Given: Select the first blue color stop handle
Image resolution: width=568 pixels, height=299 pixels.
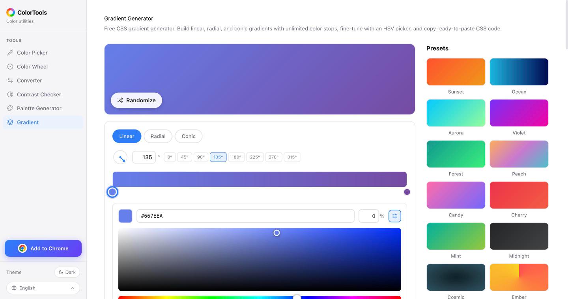Looking at the screenshot, I should pos(112,192).
